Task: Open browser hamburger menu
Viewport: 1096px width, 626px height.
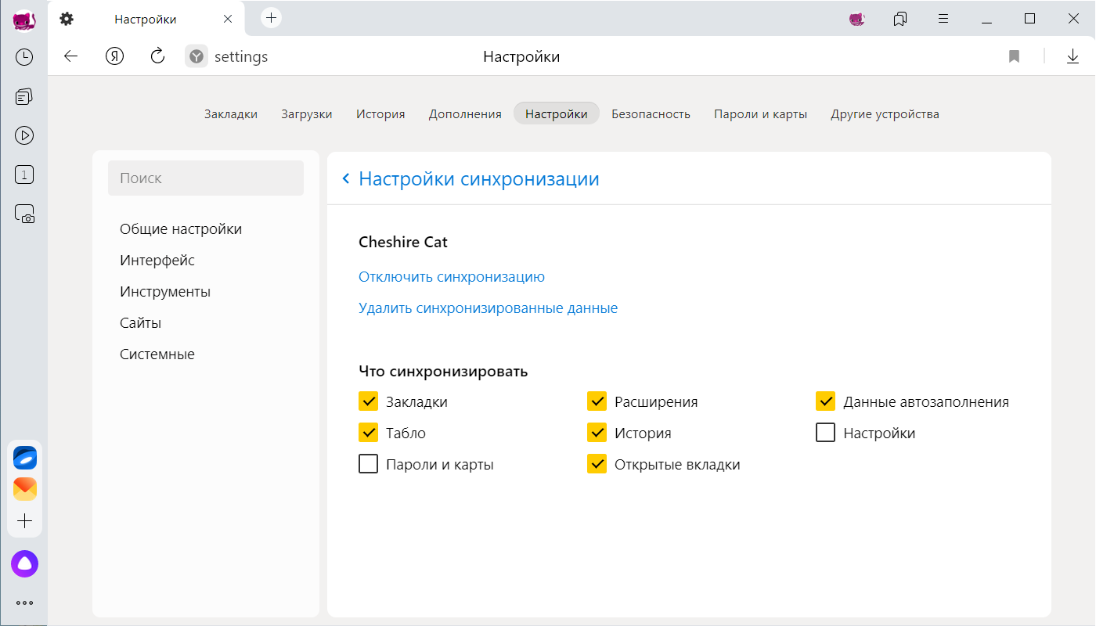Action: point(943,19)
